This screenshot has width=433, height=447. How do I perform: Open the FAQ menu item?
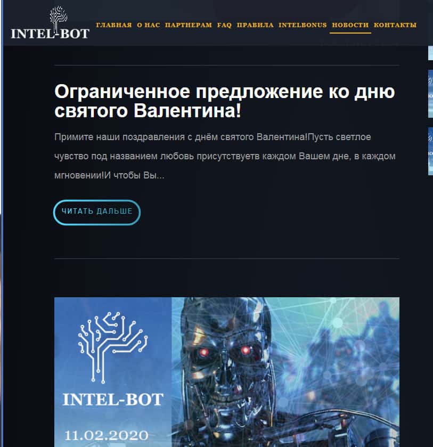pyautogui.click(x=224, y=25)
